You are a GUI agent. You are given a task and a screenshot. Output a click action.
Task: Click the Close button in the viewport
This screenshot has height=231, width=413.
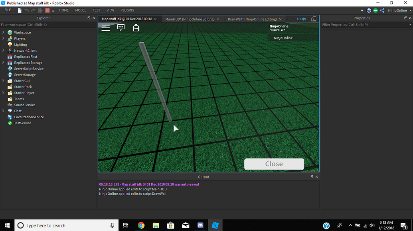[x=274, y=164]
